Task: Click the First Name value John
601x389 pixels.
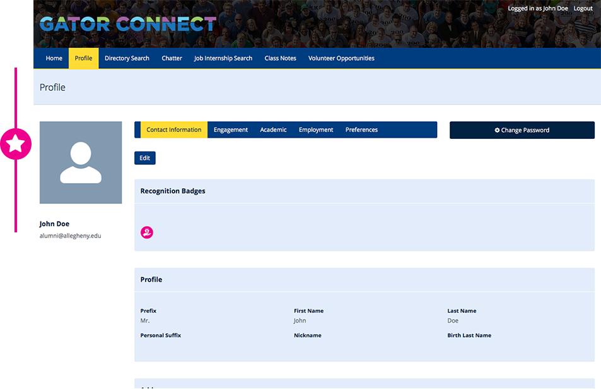Action: pos(300,320)
